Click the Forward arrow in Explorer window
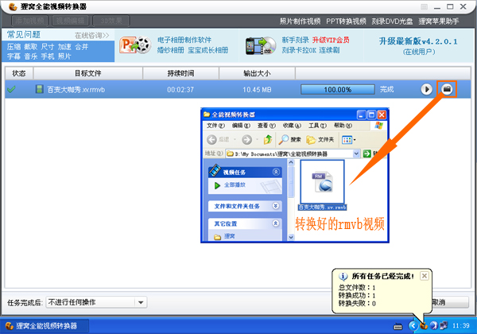 point(246,140)
